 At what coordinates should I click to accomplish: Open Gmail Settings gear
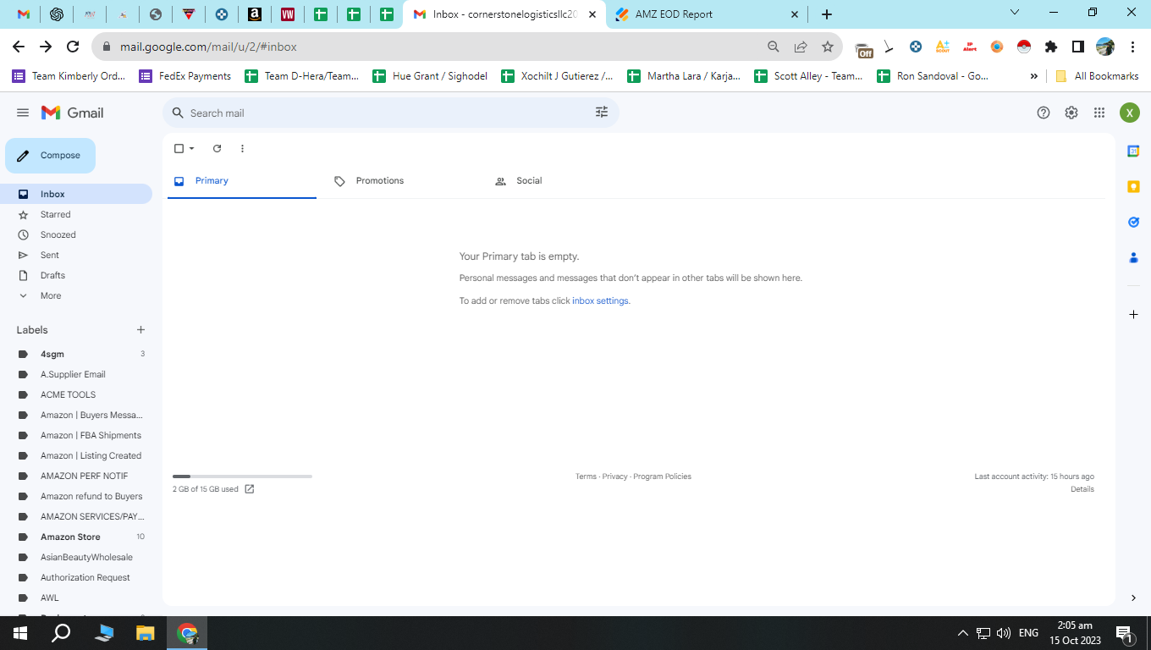click(1071, 113)
